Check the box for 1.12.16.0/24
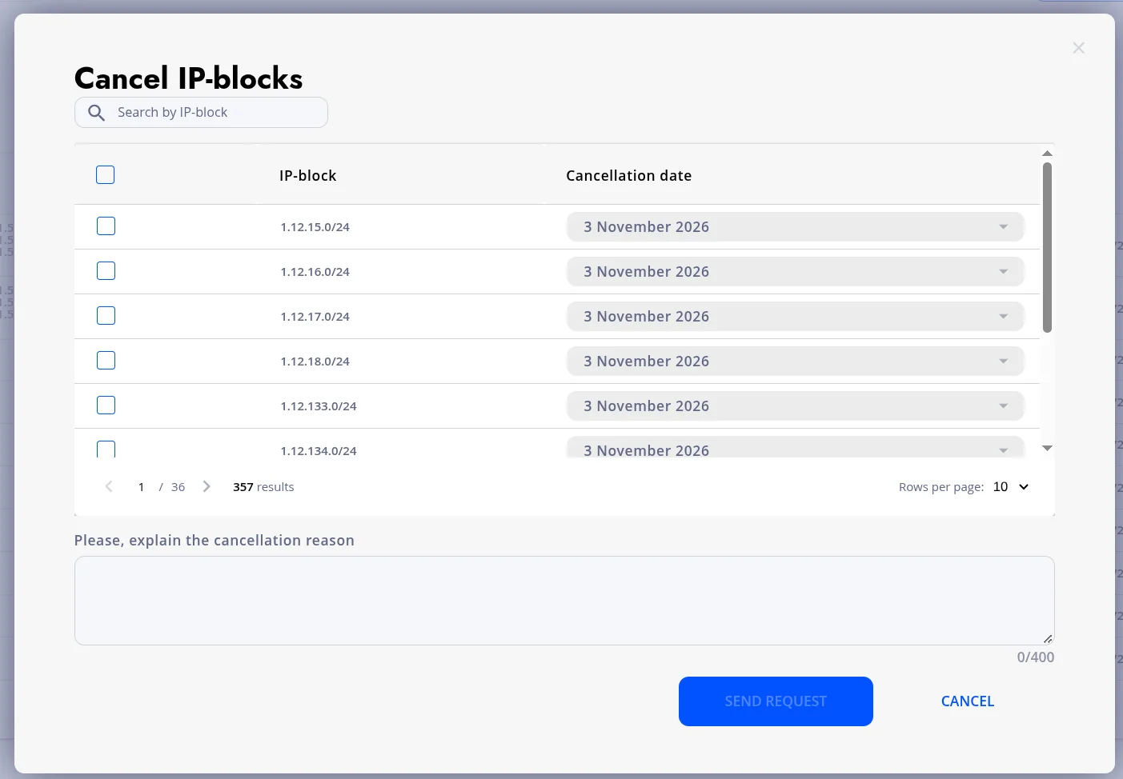Viewport: 1123px width, 779px height. click(106, 271)
